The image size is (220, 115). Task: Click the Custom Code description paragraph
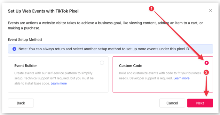(x=160, y=75)
